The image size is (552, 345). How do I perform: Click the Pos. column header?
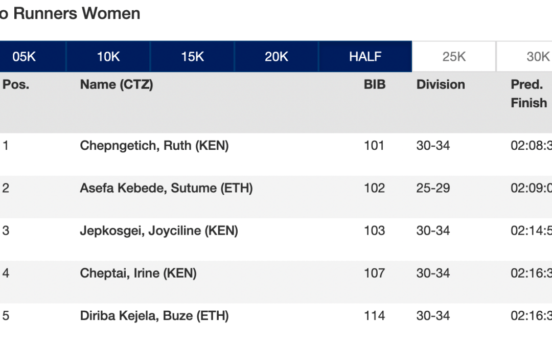point(16,85)
